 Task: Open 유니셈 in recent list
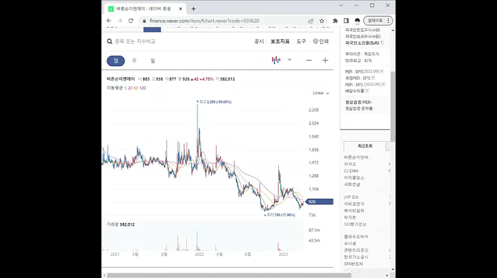point(350,244)
